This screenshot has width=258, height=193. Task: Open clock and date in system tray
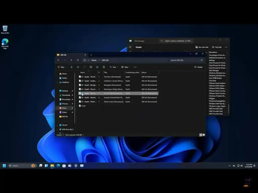click(x=248, y=166)
